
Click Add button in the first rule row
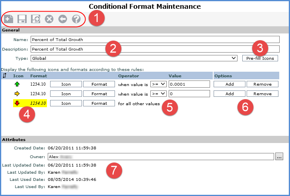(x=230, y=84)
